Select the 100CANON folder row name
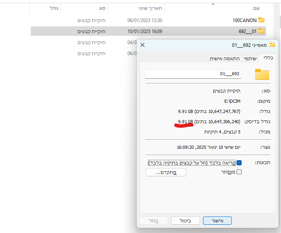 coord(244,20)
